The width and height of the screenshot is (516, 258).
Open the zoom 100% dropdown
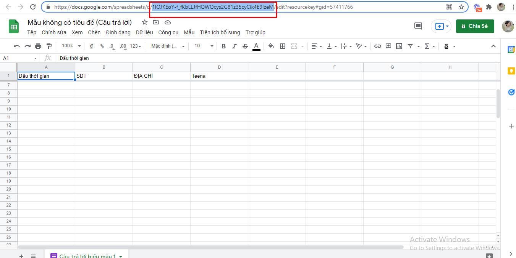pyautogui.click(x=71, y=46)
